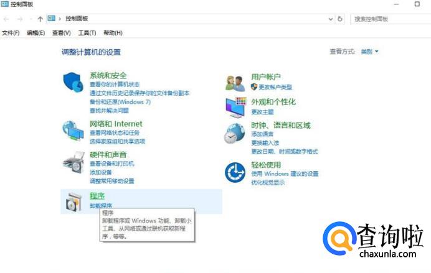Minimize the Control Panel window
The width and height of the screenshot is (431, 273).
pos(396,4)
